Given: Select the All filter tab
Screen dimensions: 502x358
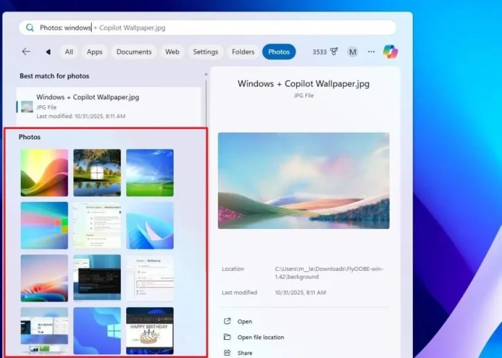Looking at the screenshot, I should [x=69, y=52].
